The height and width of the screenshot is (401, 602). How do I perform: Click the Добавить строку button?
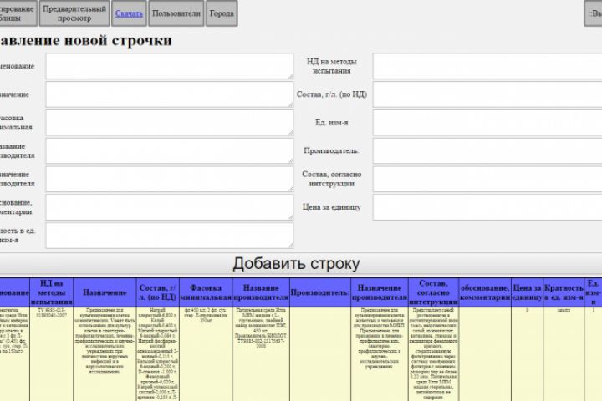pos(296,264)
